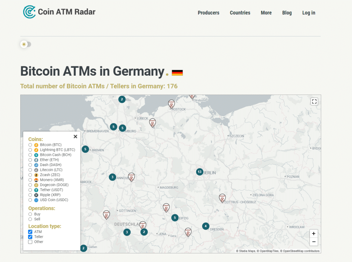This screenshot has width=352, height=262.
Task: Open the Gießen cluster marker showing 2
Action: (84, 248)
